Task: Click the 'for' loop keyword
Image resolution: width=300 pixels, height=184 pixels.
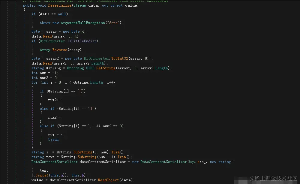Action: 34,83
